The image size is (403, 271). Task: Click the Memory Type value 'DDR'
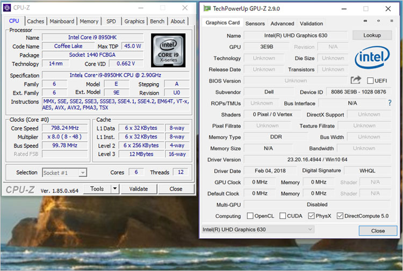[276, 137]
